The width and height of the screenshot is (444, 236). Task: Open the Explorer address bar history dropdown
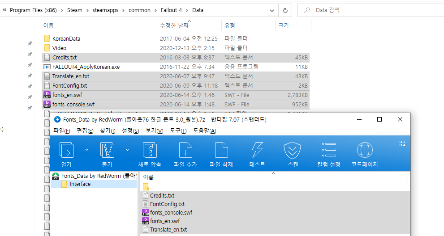(x=272, y=10)
